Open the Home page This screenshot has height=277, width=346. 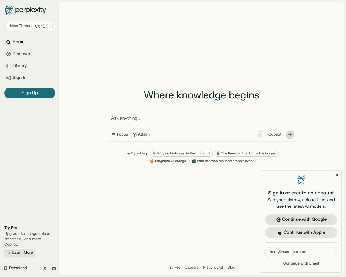[x=15, y=42]
